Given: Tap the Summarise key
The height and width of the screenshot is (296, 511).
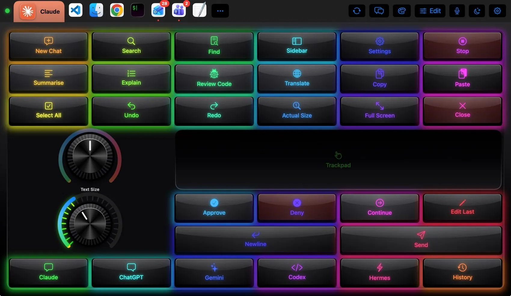Looking at the screenshot, I should tap(48, 78).
